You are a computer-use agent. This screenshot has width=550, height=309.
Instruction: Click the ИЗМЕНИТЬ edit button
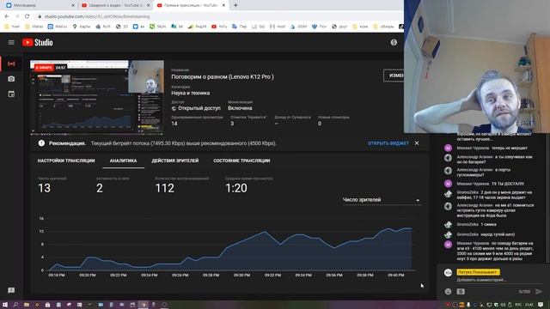(394, 76)
